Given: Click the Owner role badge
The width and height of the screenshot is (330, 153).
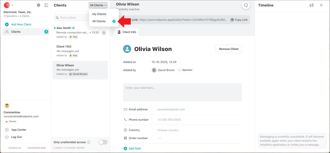Looking at the screenshot, I should click(x=11, y=122).
